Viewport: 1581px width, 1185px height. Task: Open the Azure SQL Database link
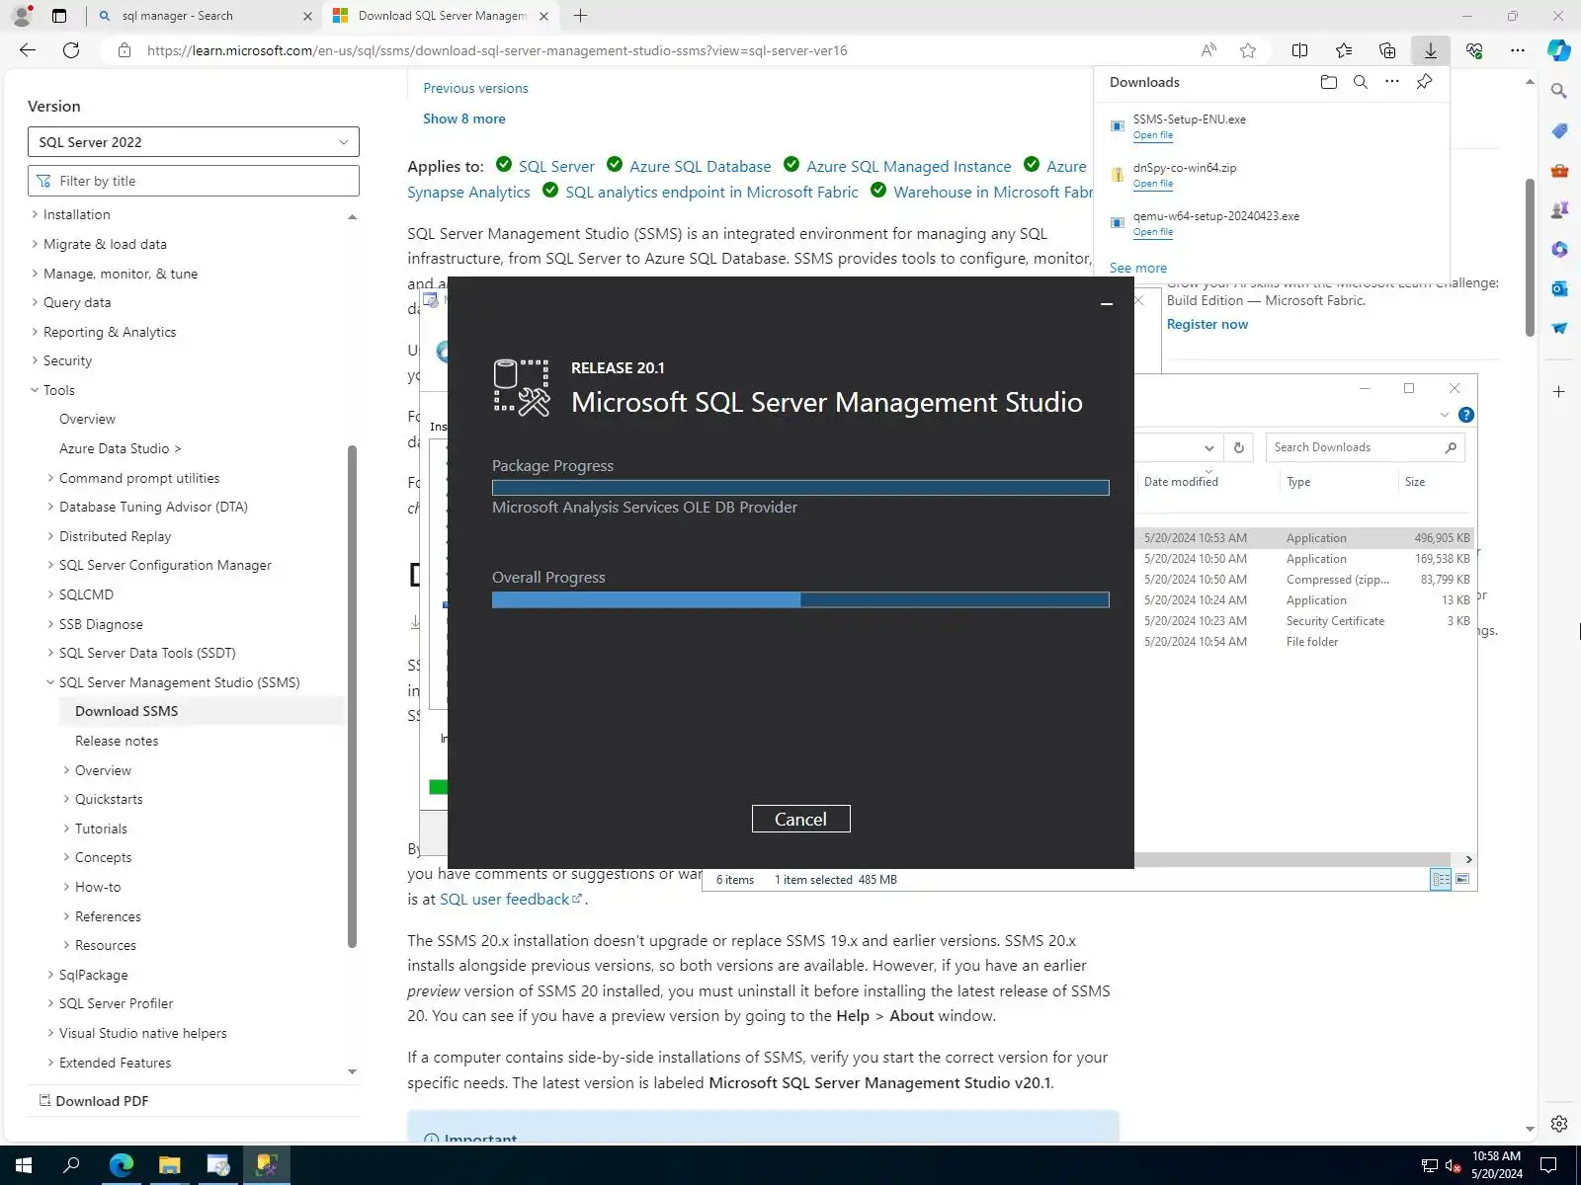pyautogui.click(x=701, y=166)
